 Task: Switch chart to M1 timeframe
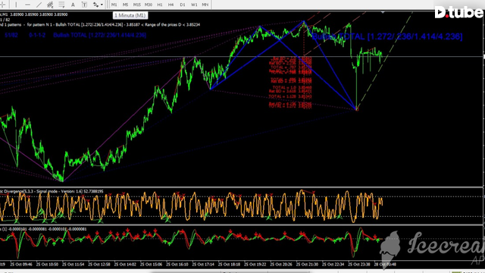coord(114,5)
